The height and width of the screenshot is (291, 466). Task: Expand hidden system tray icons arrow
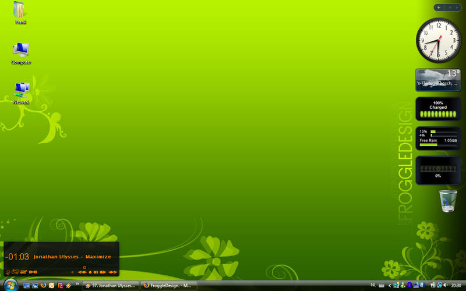point(390,286)
